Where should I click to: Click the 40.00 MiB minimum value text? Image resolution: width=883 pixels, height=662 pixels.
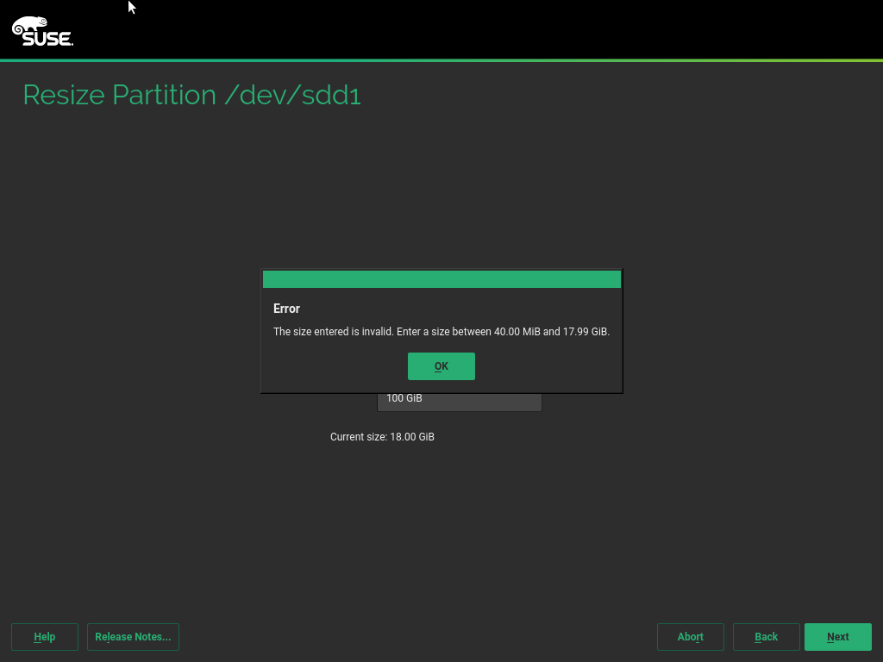point(516,332)
